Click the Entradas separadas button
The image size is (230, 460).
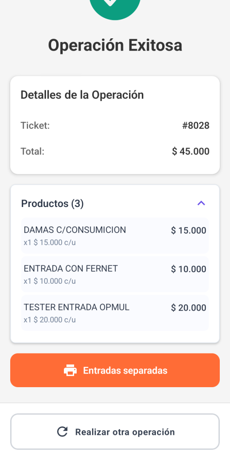[115, 370]
